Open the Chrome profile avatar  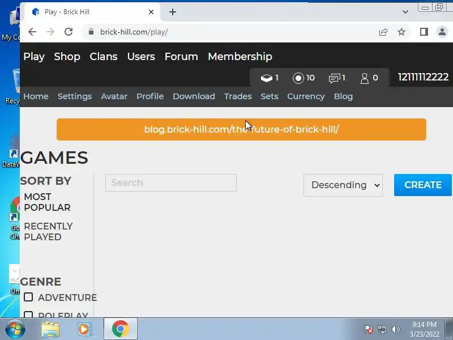(442, 32)
